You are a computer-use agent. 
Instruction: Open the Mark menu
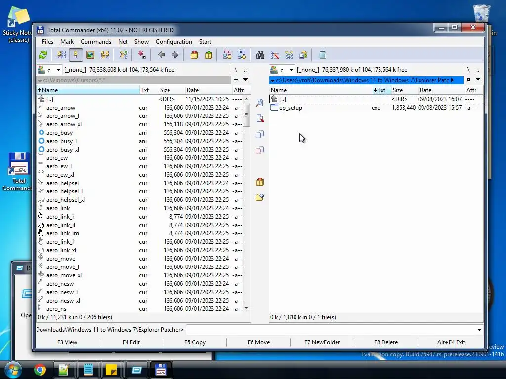67,42
